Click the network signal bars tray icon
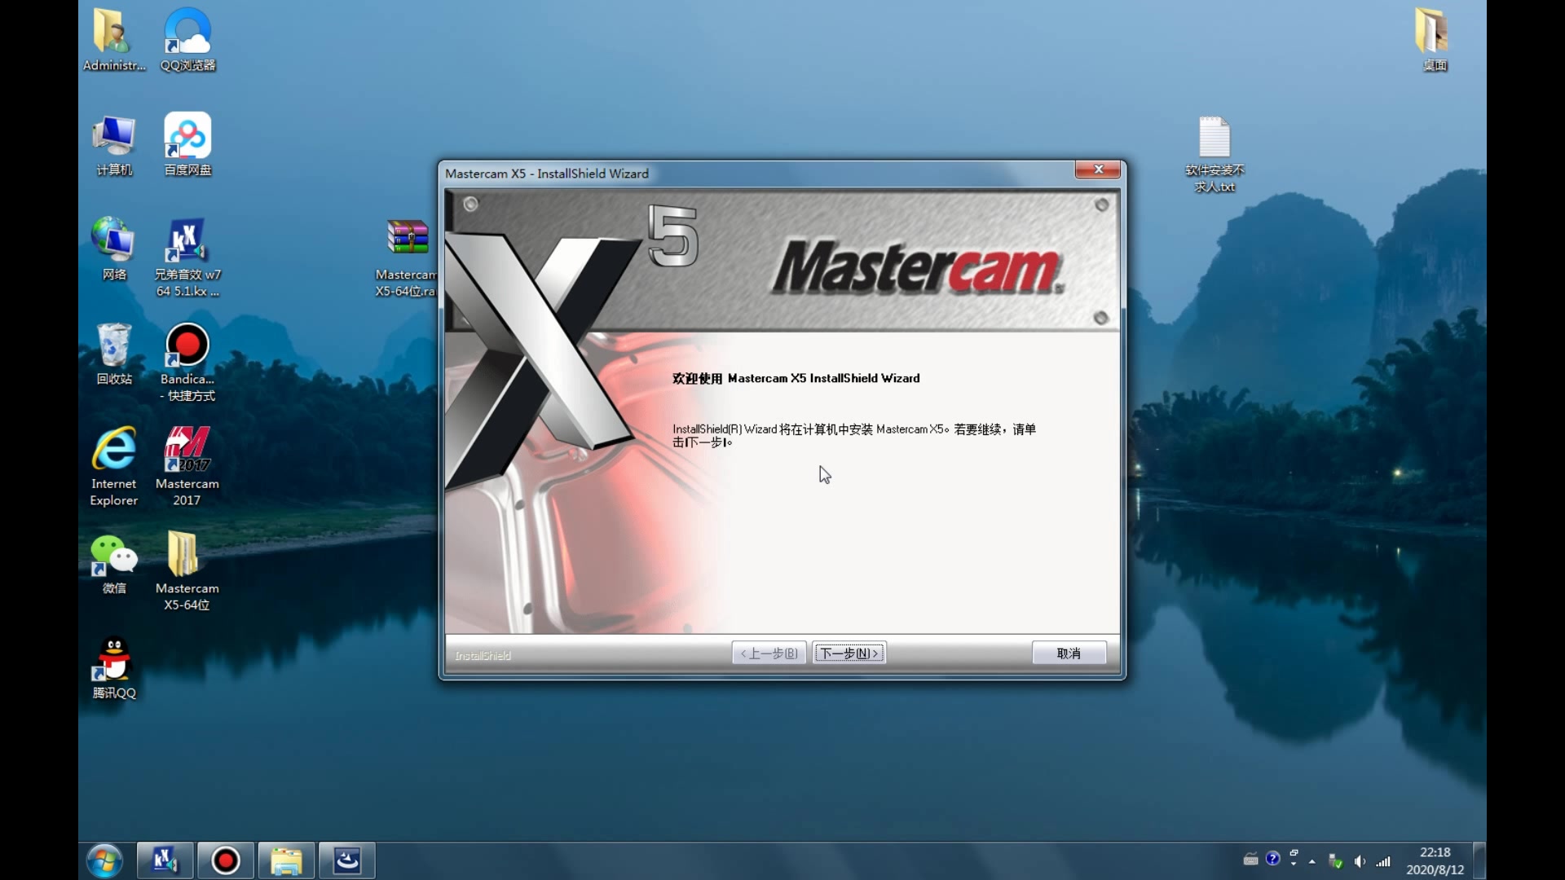 tap(1383, 861)
